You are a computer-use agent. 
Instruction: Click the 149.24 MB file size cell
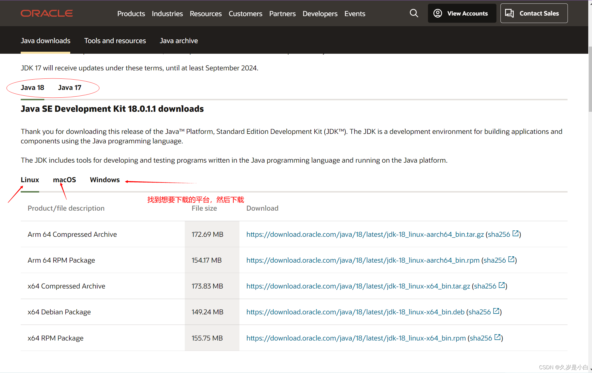coord(212,312)
